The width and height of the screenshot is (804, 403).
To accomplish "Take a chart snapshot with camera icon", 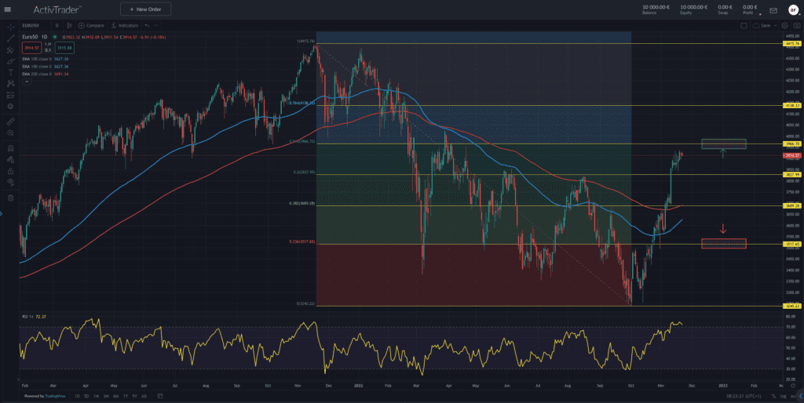I will point(796,26).
